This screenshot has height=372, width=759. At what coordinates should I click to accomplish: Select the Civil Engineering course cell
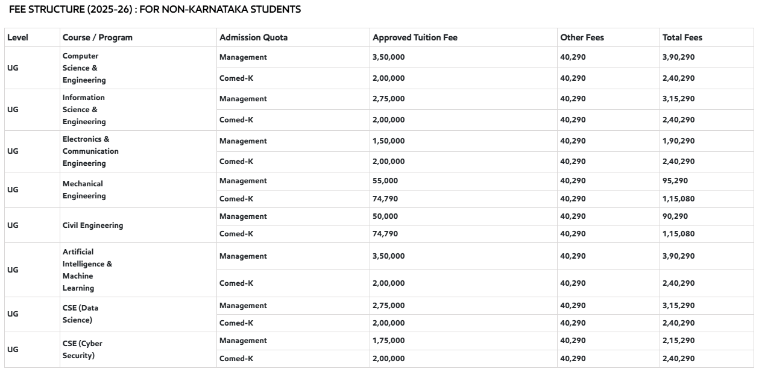(93, 225)
